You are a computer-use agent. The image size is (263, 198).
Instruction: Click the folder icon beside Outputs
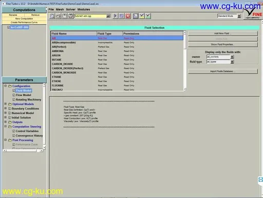10,122
